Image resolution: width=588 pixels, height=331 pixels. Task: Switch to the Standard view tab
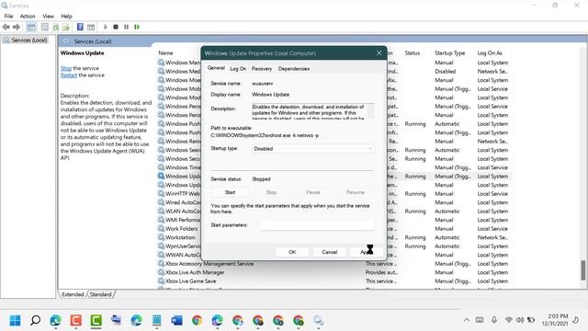(x=100, y=294)
